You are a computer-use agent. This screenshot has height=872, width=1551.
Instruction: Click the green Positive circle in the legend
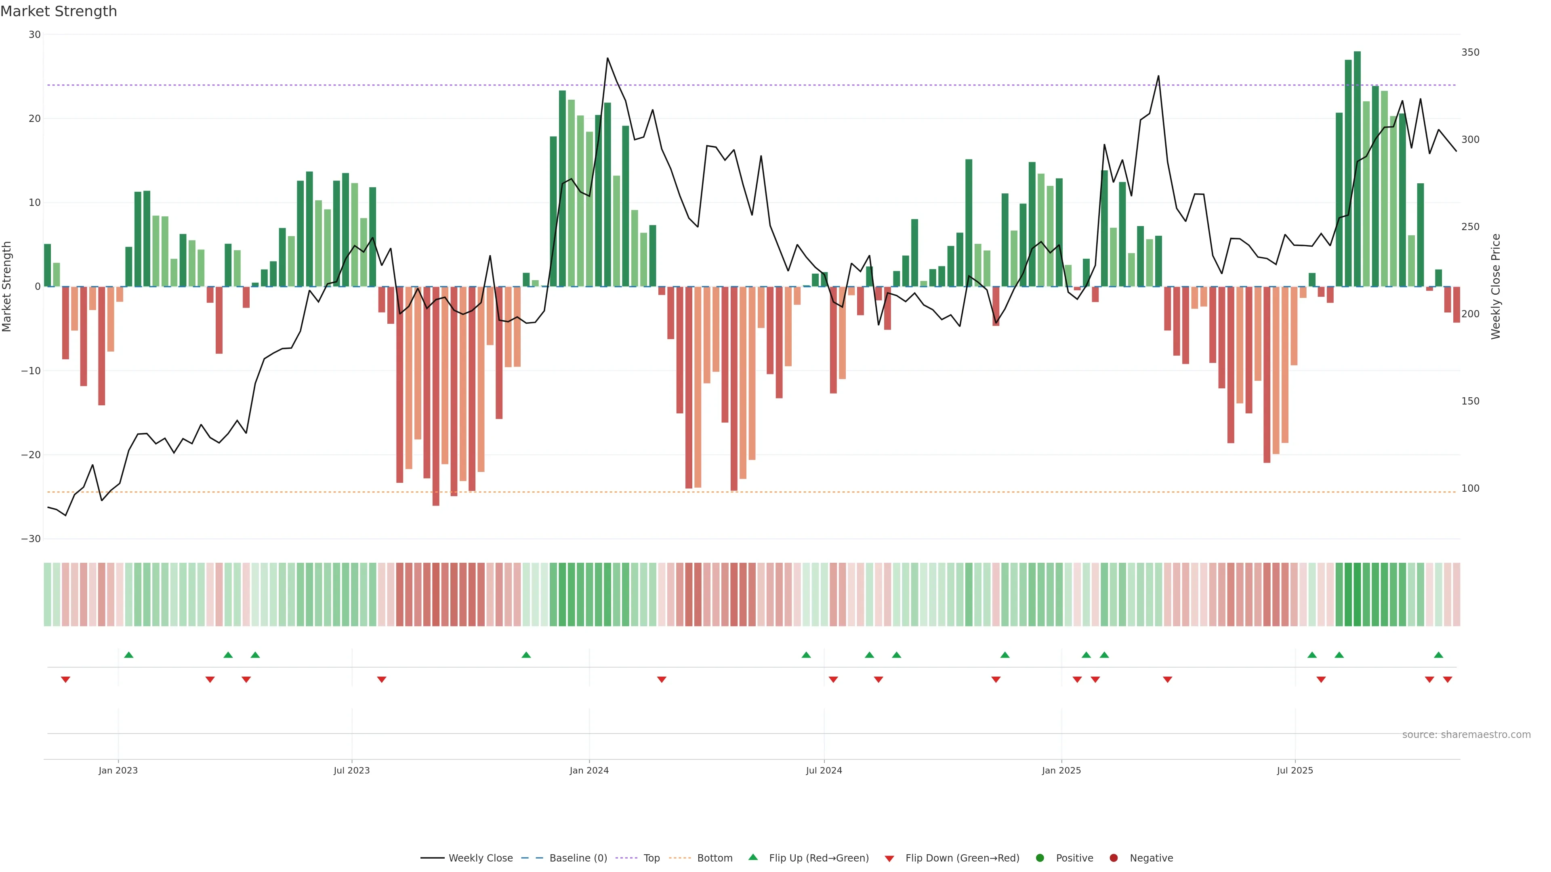1040,857
